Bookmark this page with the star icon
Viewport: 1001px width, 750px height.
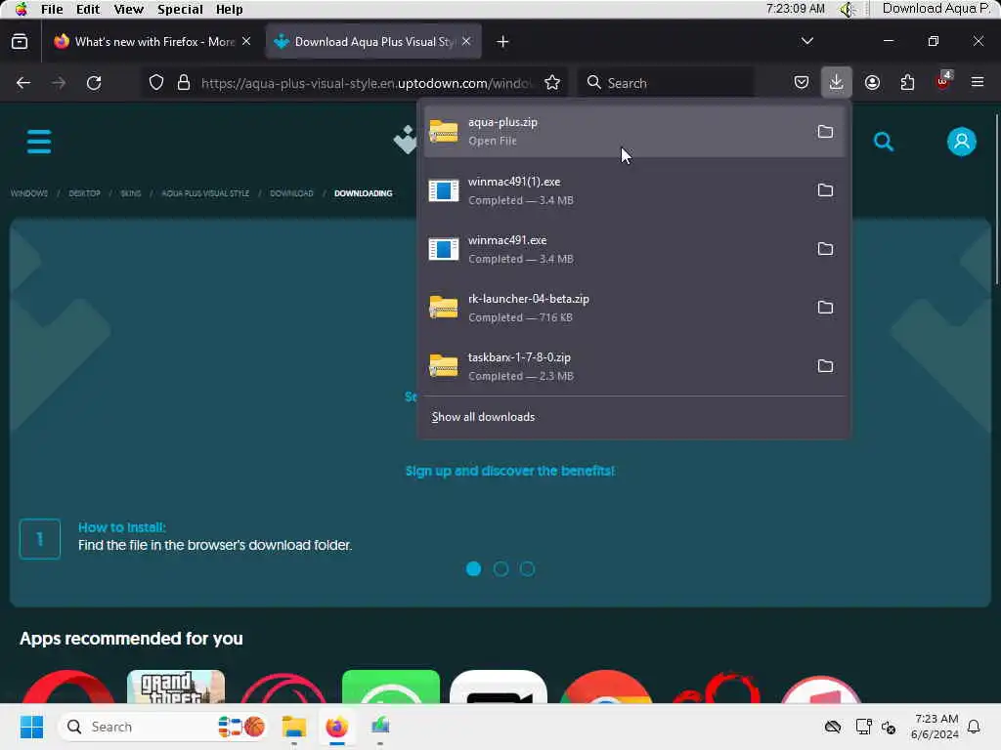[552, 82]
